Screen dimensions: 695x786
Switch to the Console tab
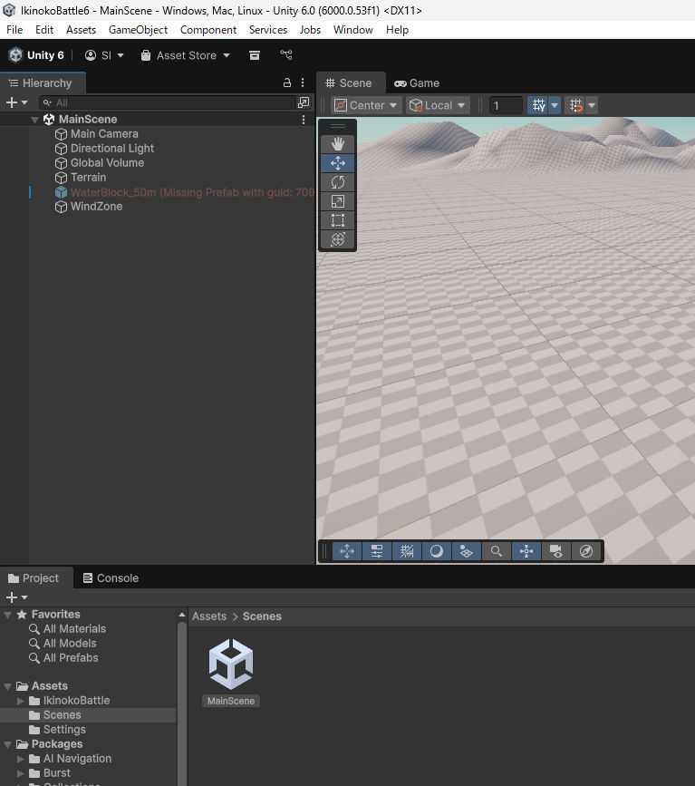click(111, 578)
